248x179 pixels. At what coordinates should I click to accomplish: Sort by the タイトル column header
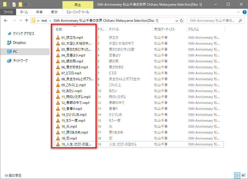(x=114, y=29)
